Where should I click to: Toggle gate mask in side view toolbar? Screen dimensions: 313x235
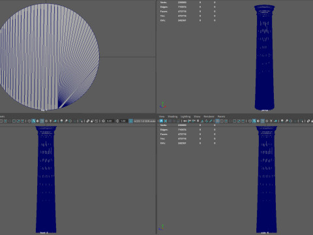(230, 121)
